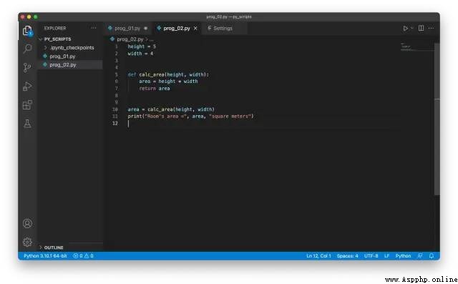The image size is (458, 284).
Task: Open Run and Debug view icon
Action: [27, 86]
